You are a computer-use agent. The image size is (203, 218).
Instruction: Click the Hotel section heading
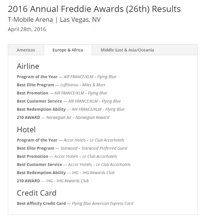26,129
